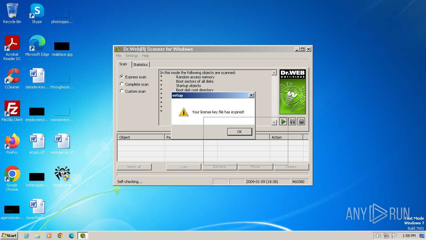Open Windows Media Player from taskbar
426x240 pixels.
(x=49, y=236)
